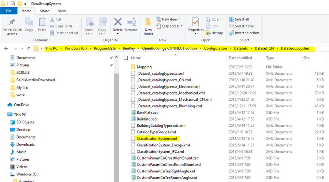Select the CatalogTypeGroups.xml file
The image size is (329, 182).
(156, 132)
